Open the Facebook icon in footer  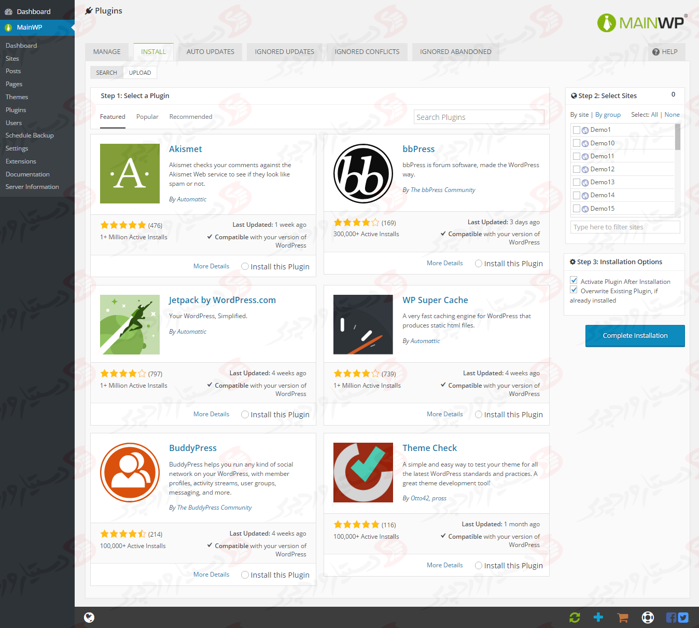671,617
